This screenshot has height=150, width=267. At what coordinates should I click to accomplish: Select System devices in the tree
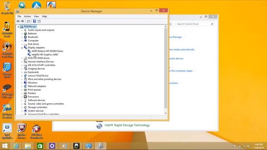pyautogui.click(x=35, y=111)
